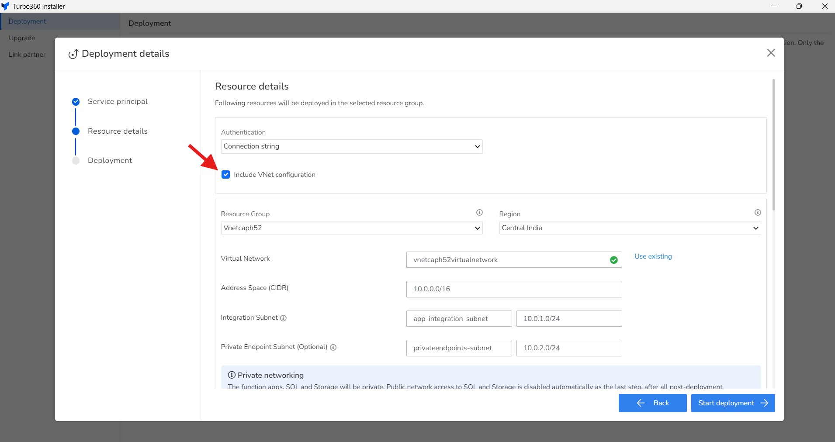Click the private endpoint subnet name field
The width and height of the screenshot is (835, 442).
(x=459, y=348)
